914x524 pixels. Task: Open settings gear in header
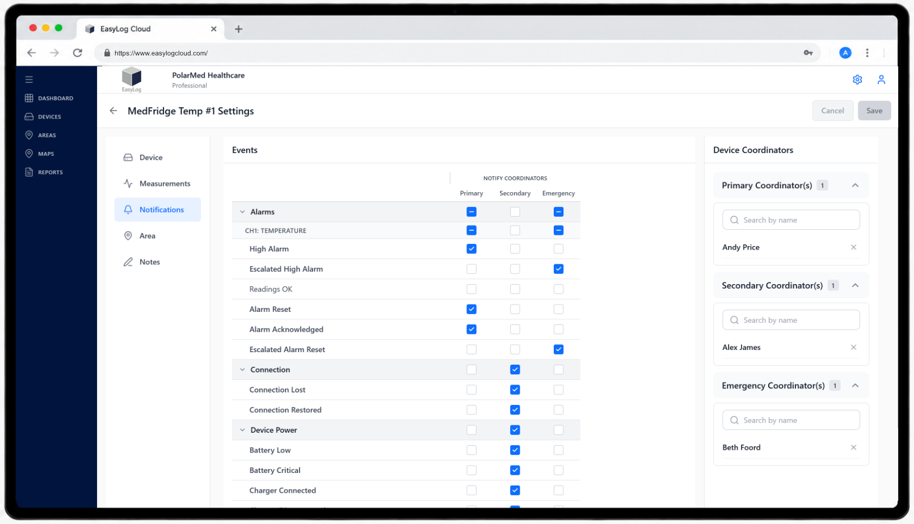tap(857, 79)
